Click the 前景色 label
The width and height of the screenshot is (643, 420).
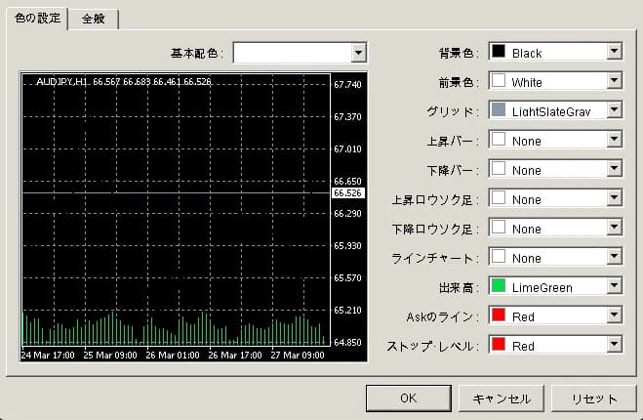tap(459, 82)
